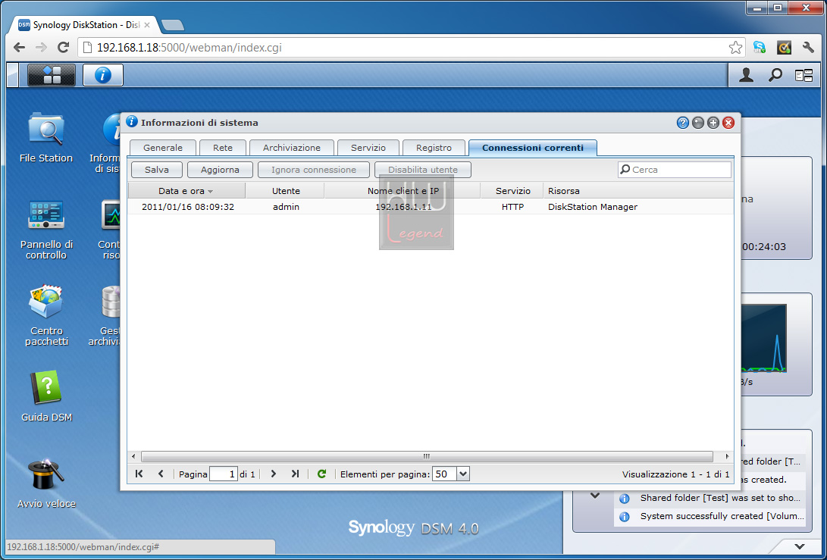Screen dimensions: 827x560
Task: Reload the page in the browser
Action: coord(63,48)
